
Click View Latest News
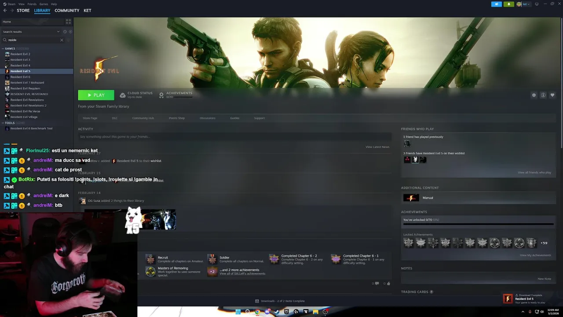tap(377, 147)
